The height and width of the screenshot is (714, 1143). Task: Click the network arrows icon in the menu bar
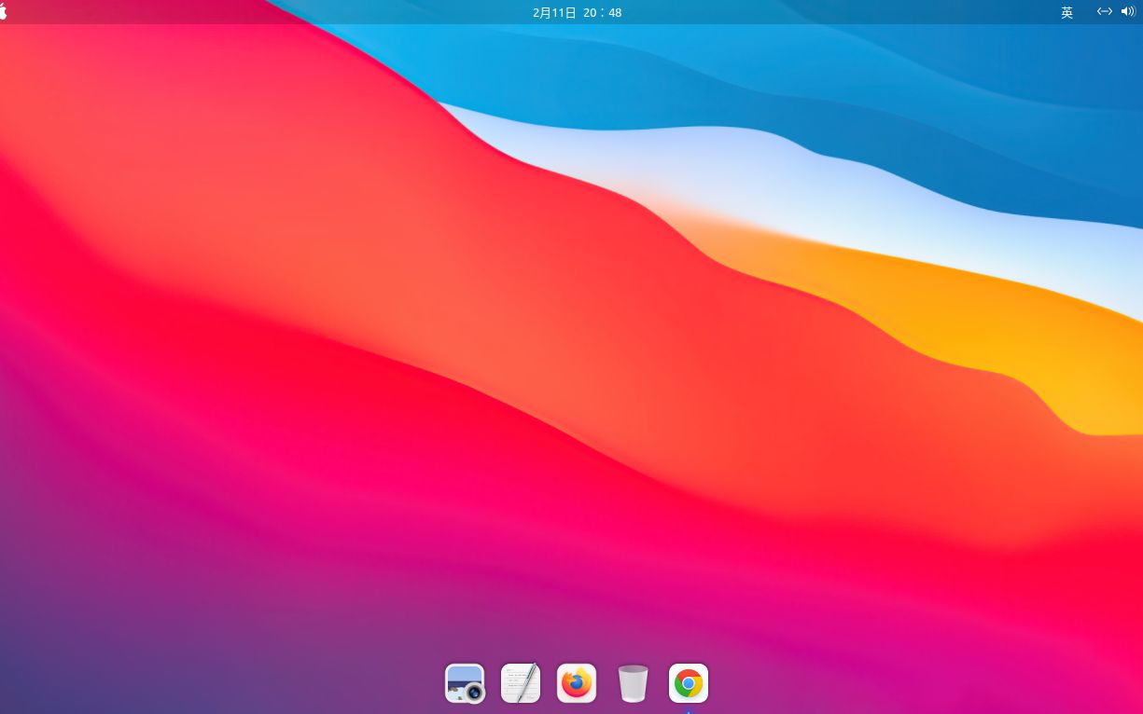tap(1104, 12)
